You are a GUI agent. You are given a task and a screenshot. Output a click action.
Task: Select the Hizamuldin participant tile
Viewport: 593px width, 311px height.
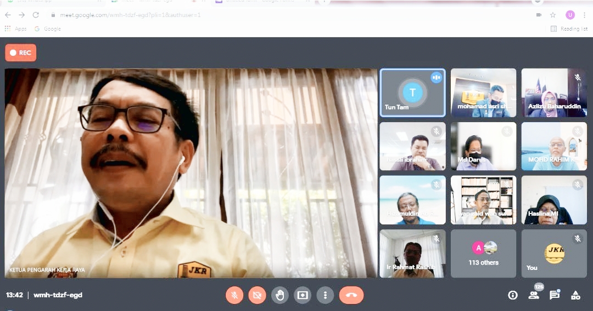(x=412, y=200)
